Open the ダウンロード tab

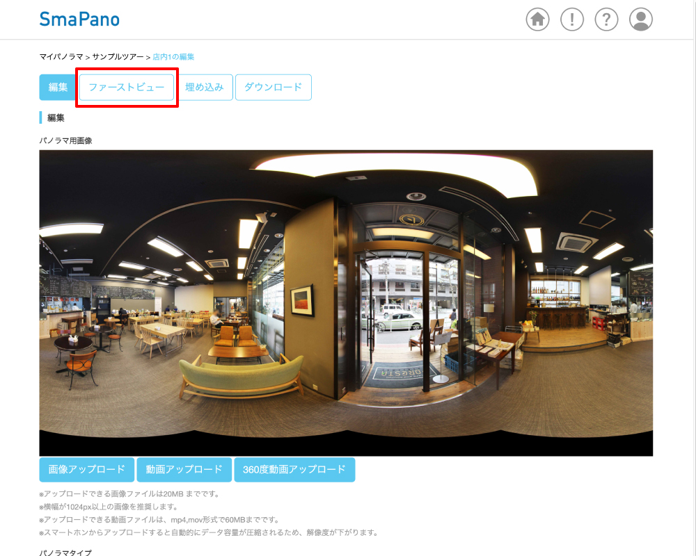pyautogui.click(x=273, y=88)
